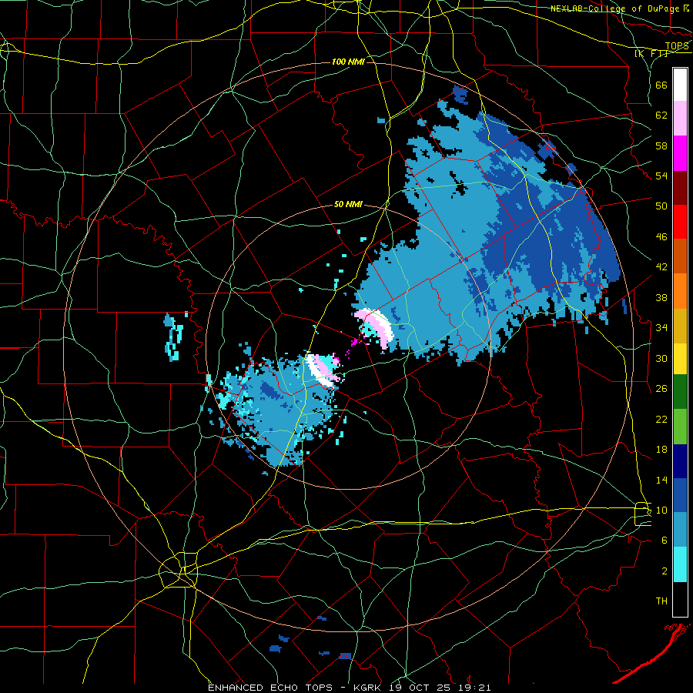Screen dimensions: 693x693
Task: Select the dark red (maroon) legend swatch
Action: (680, 188)
